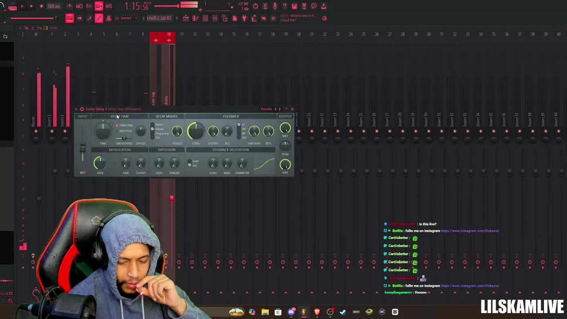Open the undo history icon
The height and width of the screenshot is (319, 567).
click(256, 6)
